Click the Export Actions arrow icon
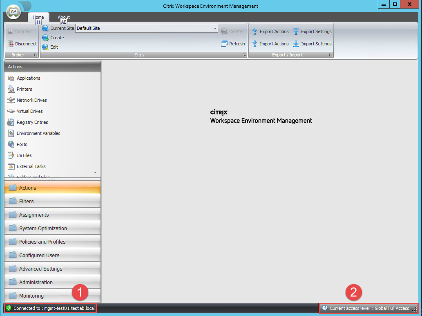 click(x=255, y=31)
